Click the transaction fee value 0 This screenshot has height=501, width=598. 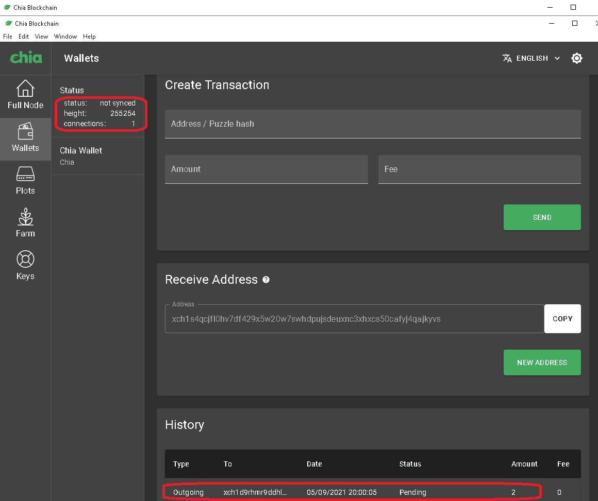tap(559, 492)
